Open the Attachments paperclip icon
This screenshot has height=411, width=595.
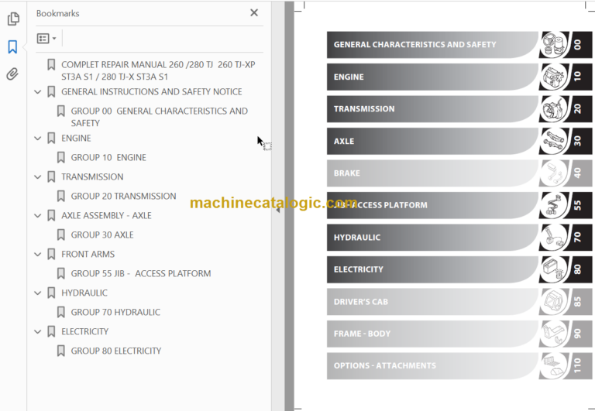click(x=12, y=74)
